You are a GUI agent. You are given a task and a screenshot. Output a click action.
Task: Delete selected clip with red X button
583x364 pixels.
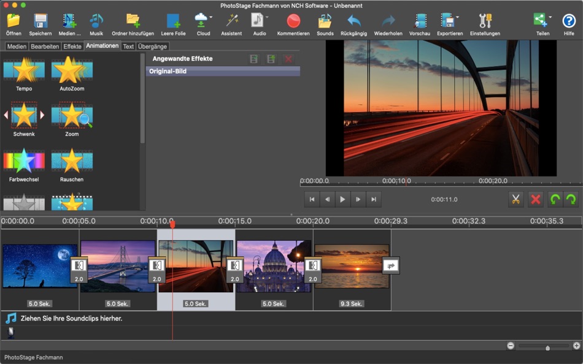[x=535, y=199]
